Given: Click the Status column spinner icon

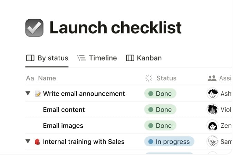Looking at the screenshot, I should click(149, 78).
